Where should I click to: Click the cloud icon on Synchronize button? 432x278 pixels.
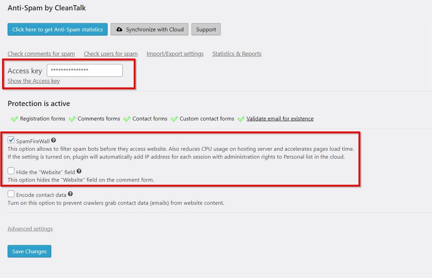tap(119, 29)
